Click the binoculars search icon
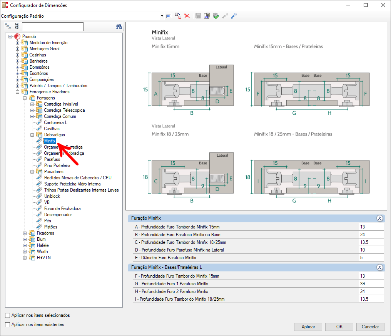This screenshot has width=391, height=336. point(119,26)
